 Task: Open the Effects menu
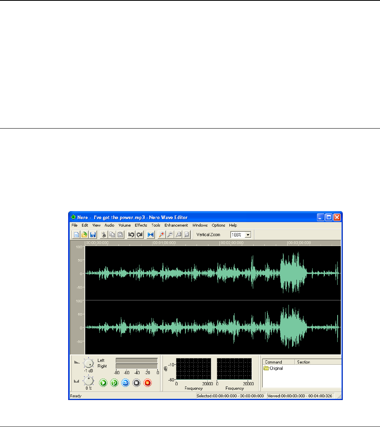pyautogui.click(x=141, y=225)
